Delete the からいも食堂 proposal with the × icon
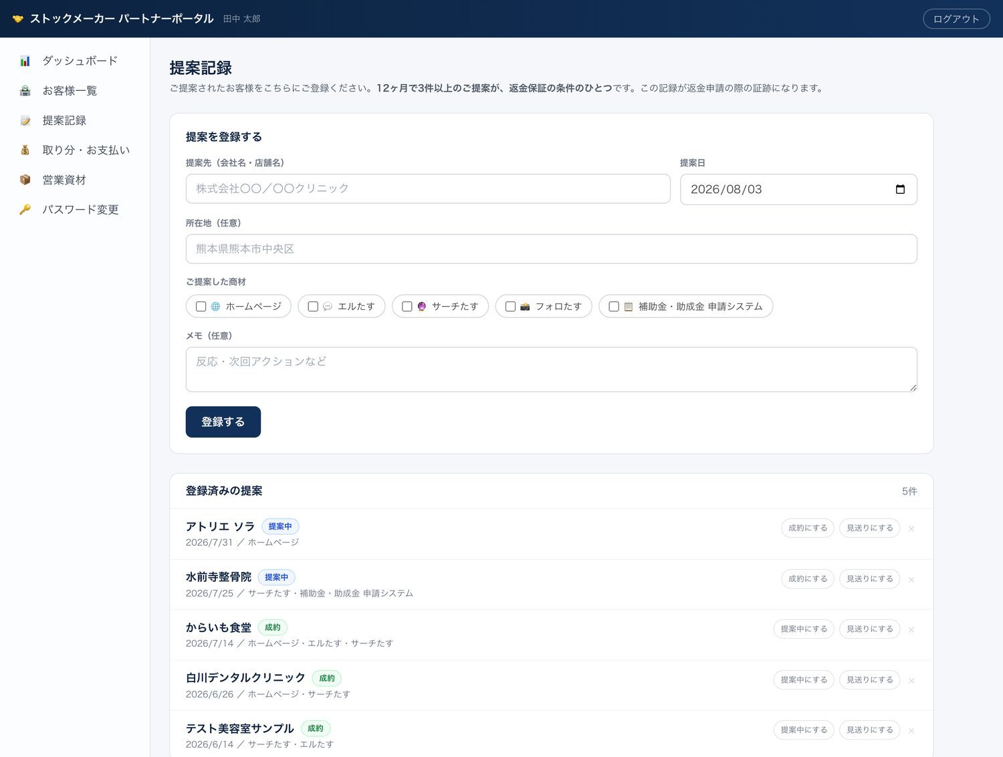The height and width of the screenshot is (757, 1003). (911, 629)
